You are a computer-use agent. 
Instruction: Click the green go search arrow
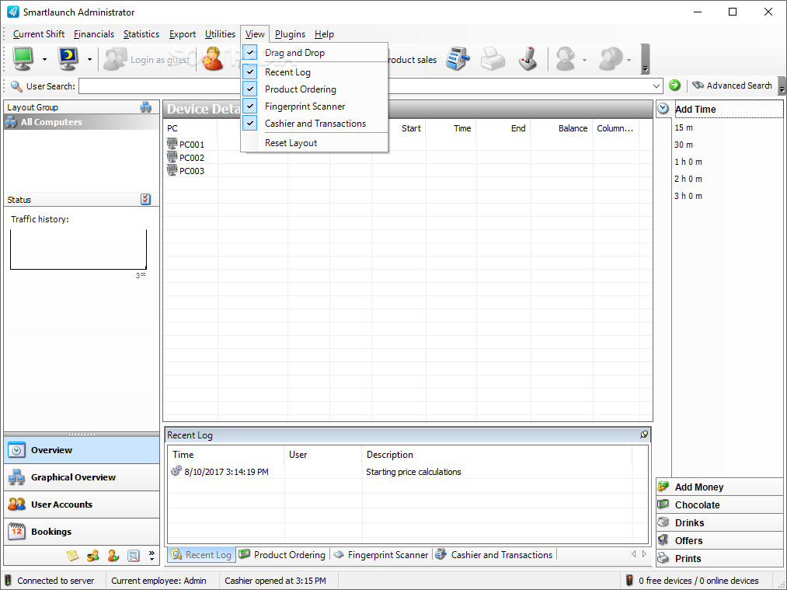(674, 86)
